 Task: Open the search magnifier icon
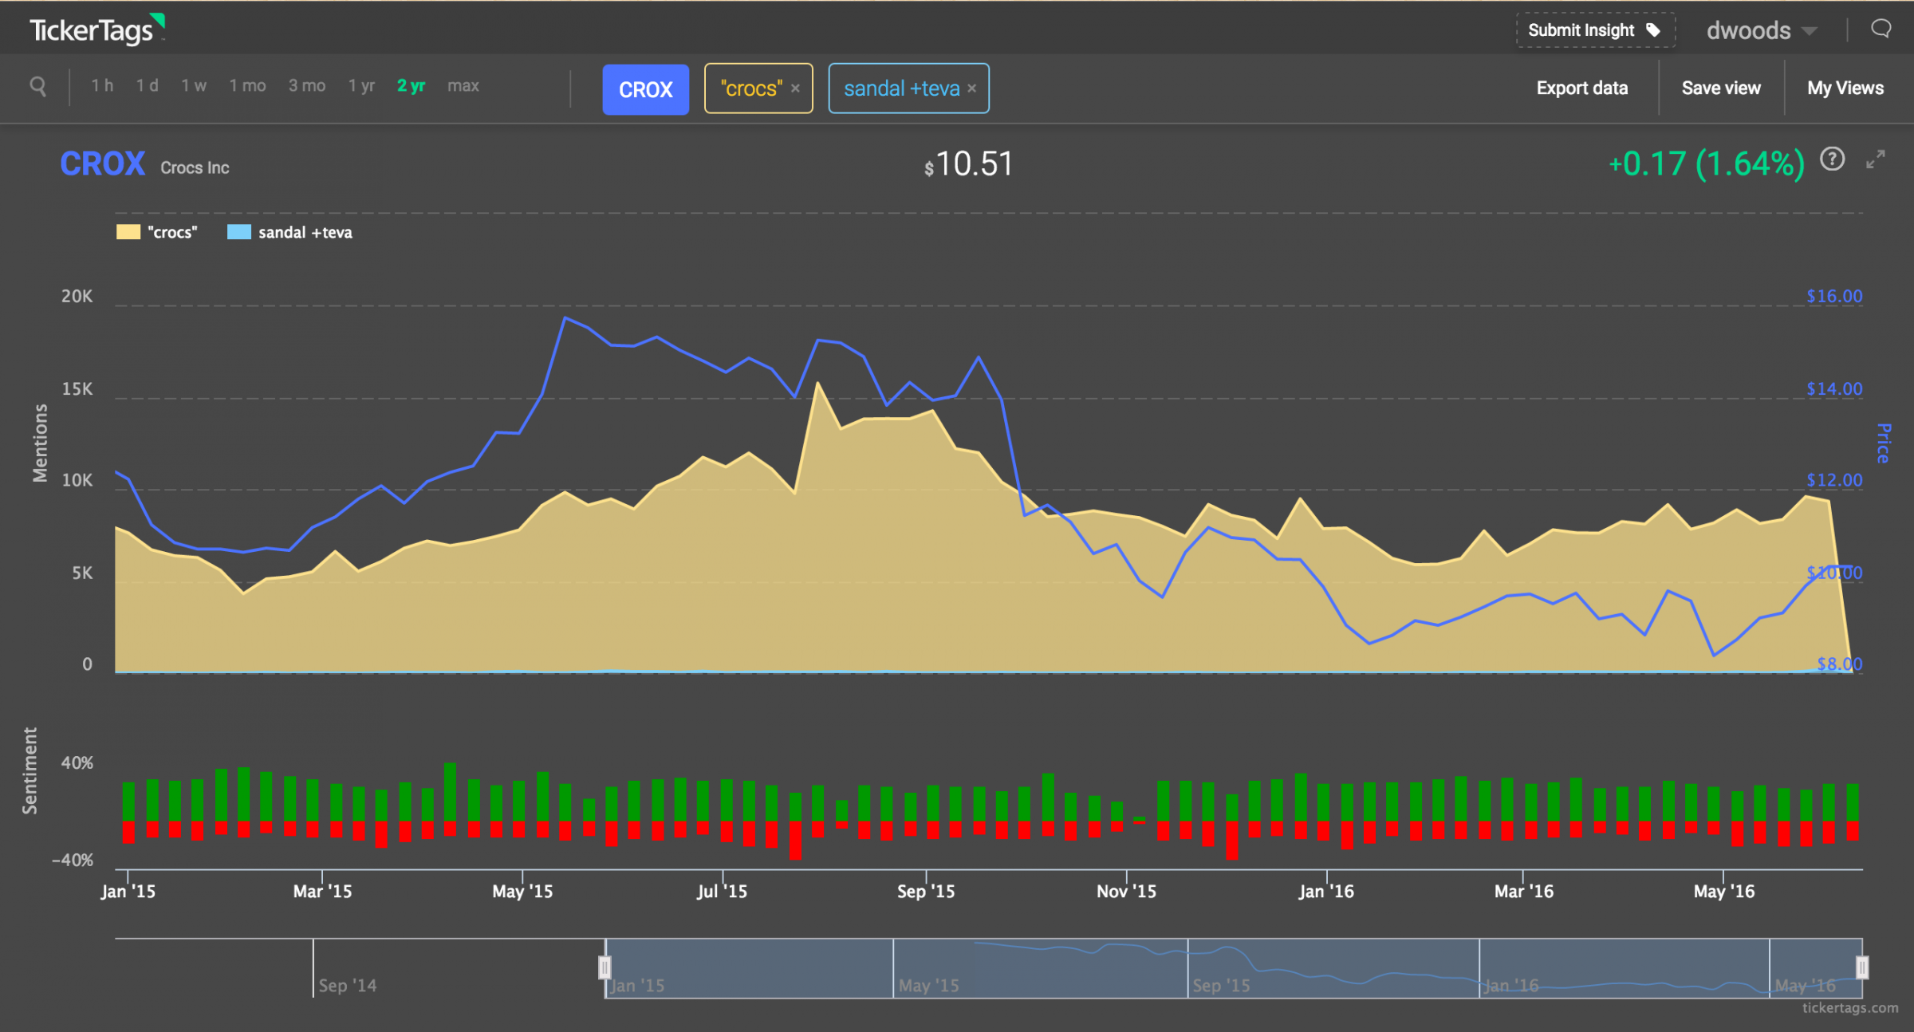[37, 86]
